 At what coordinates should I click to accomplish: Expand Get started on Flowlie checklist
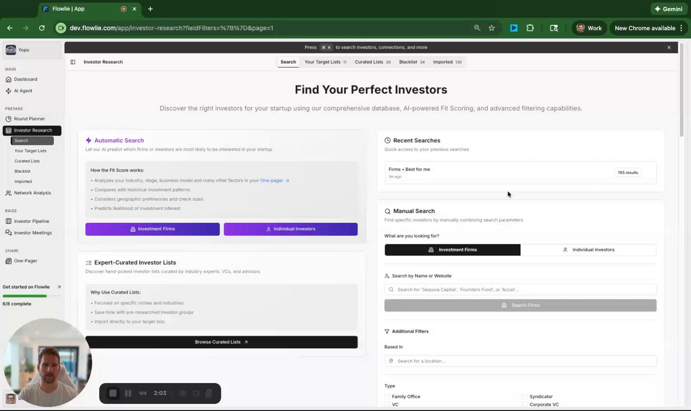coord(32,287)
